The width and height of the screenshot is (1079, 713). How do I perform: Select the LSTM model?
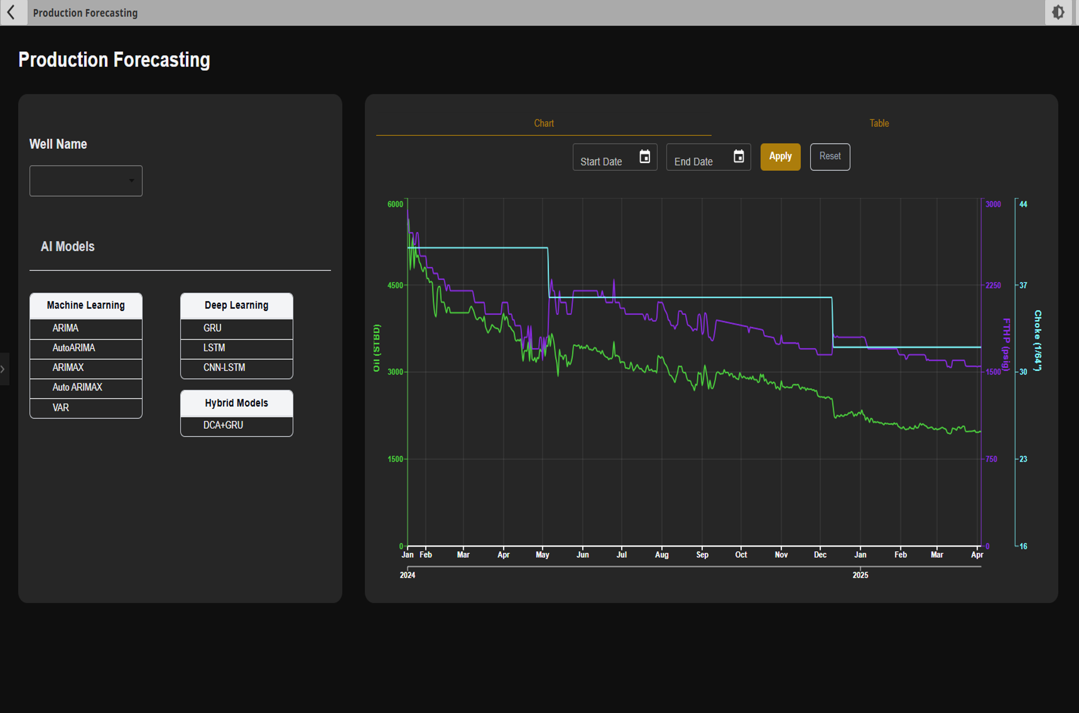point(237,348)
